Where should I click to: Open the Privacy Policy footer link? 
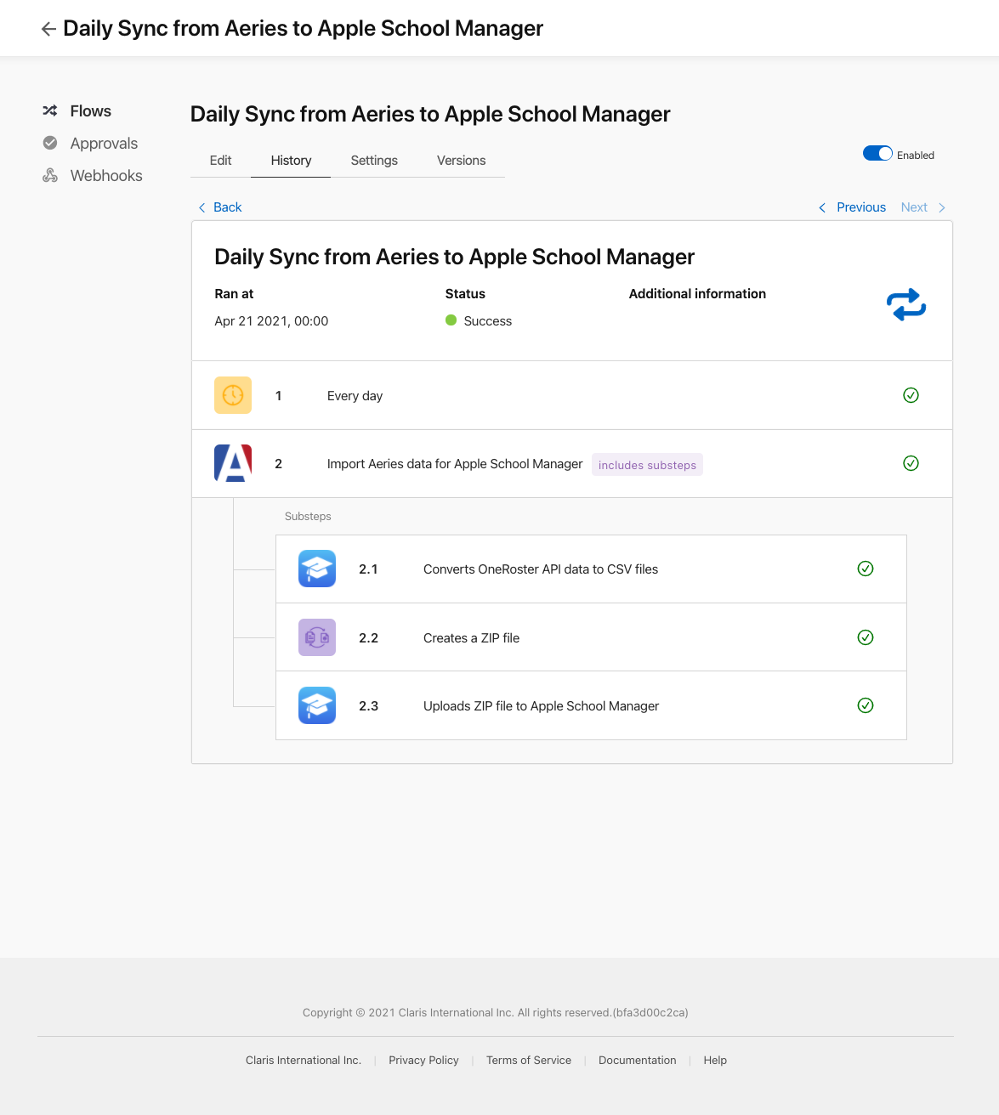click(x=423, y=1060)
